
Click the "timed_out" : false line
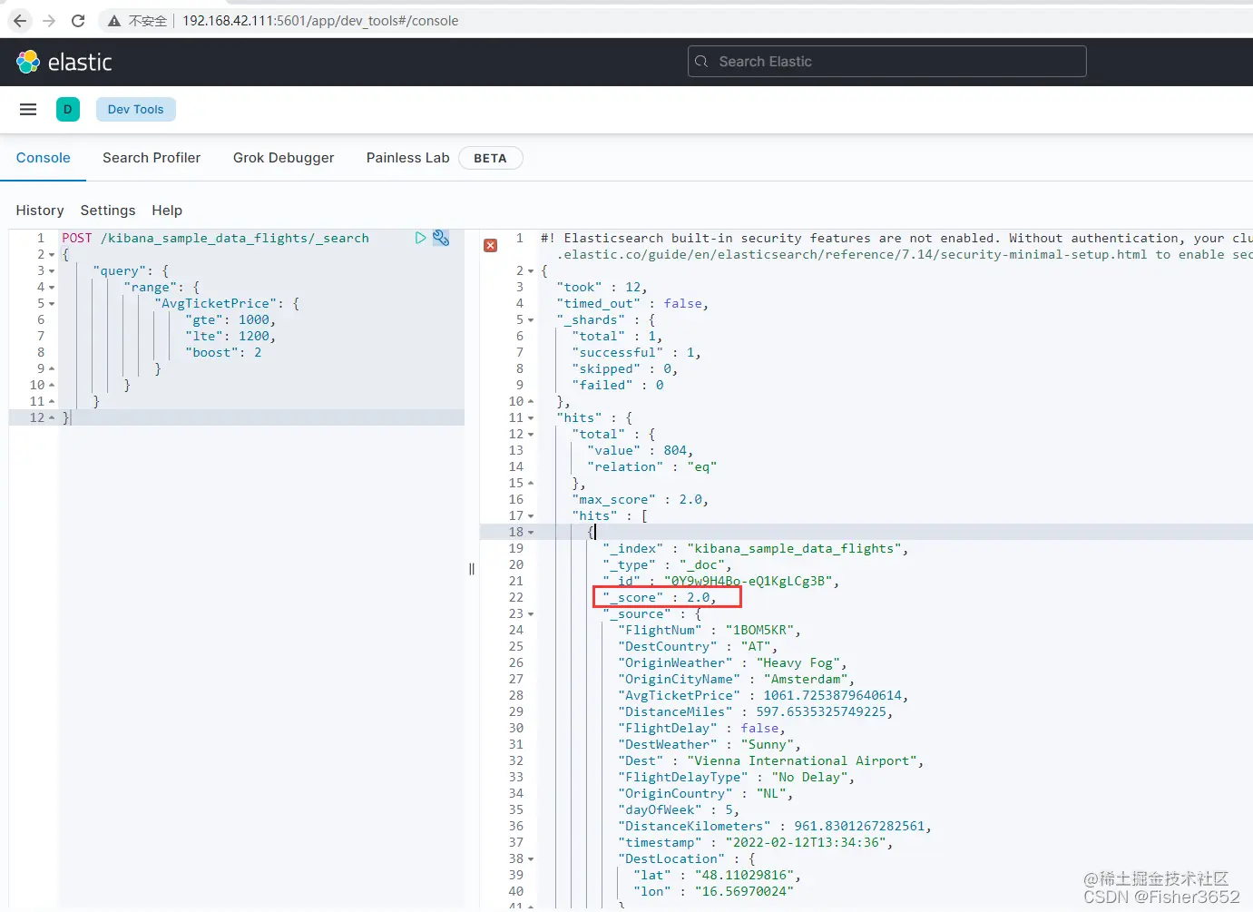[632, 303]
